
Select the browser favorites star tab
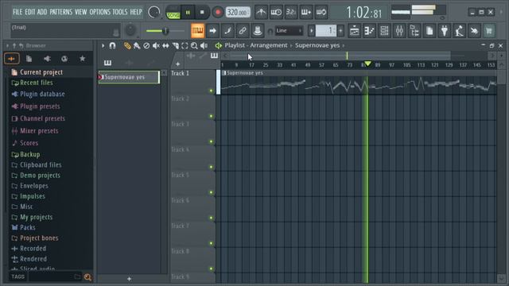click(x=83, y=59)
